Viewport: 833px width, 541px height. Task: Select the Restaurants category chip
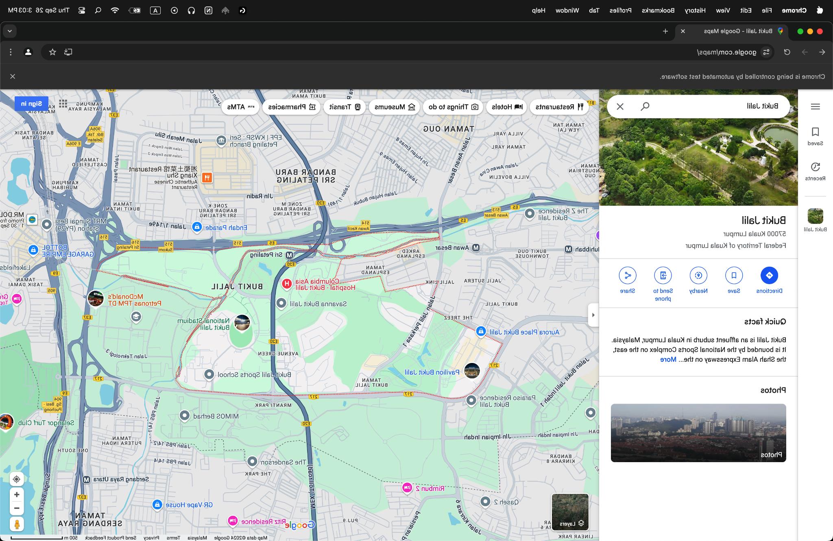559,107
